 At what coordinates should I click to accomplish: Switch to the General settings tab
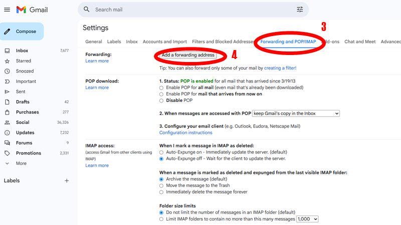94,41
